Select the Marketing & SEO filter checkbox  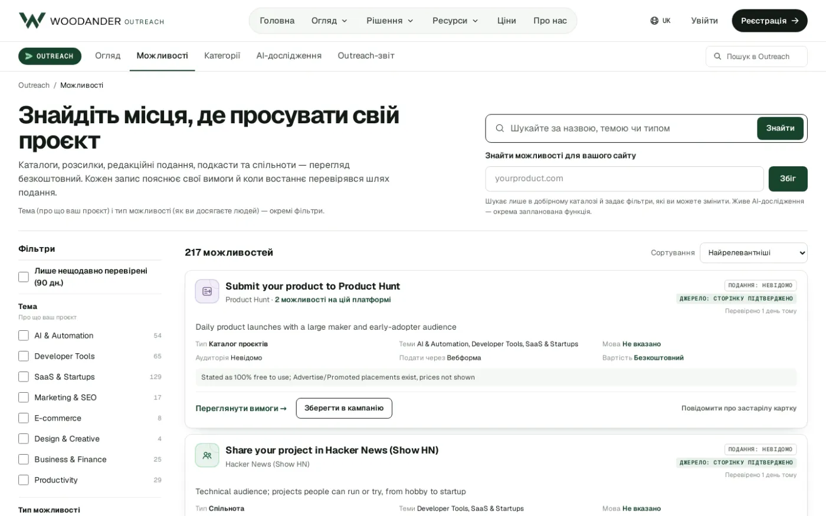[24, 397]
